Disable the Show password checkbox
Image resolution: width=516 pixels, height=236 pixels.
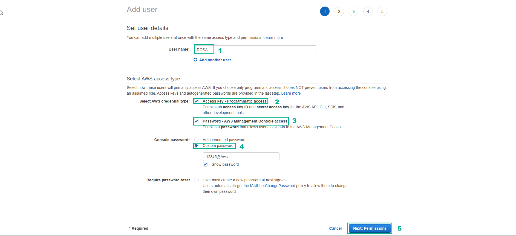pos(205,164)
